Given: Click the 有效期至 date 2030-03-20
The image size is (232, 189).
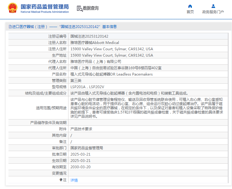Looking at the screenshot, I should [x=80, y=167].
